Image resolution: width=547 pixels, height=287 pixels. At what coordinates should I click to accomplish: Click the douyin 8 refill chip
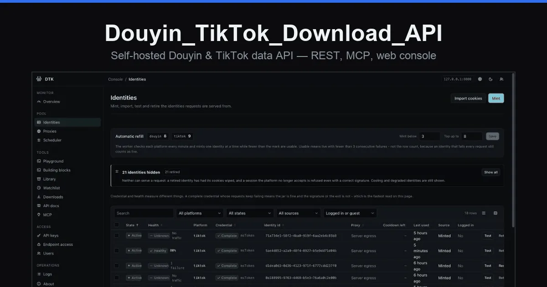[158, 136]
